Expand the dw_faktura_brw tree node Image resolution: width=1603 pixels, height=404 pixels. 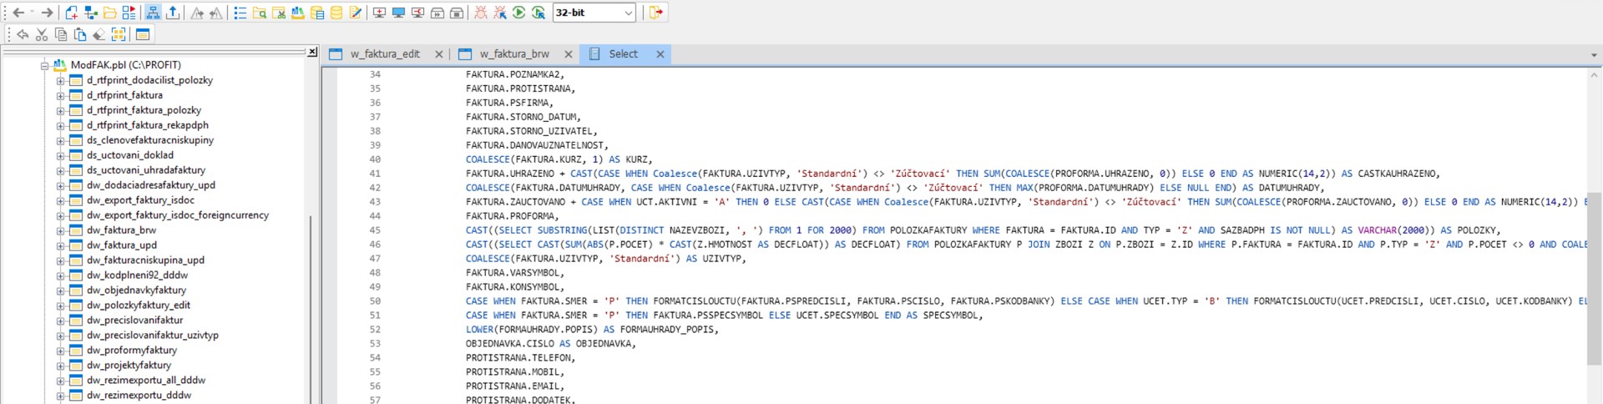(60, 230)
